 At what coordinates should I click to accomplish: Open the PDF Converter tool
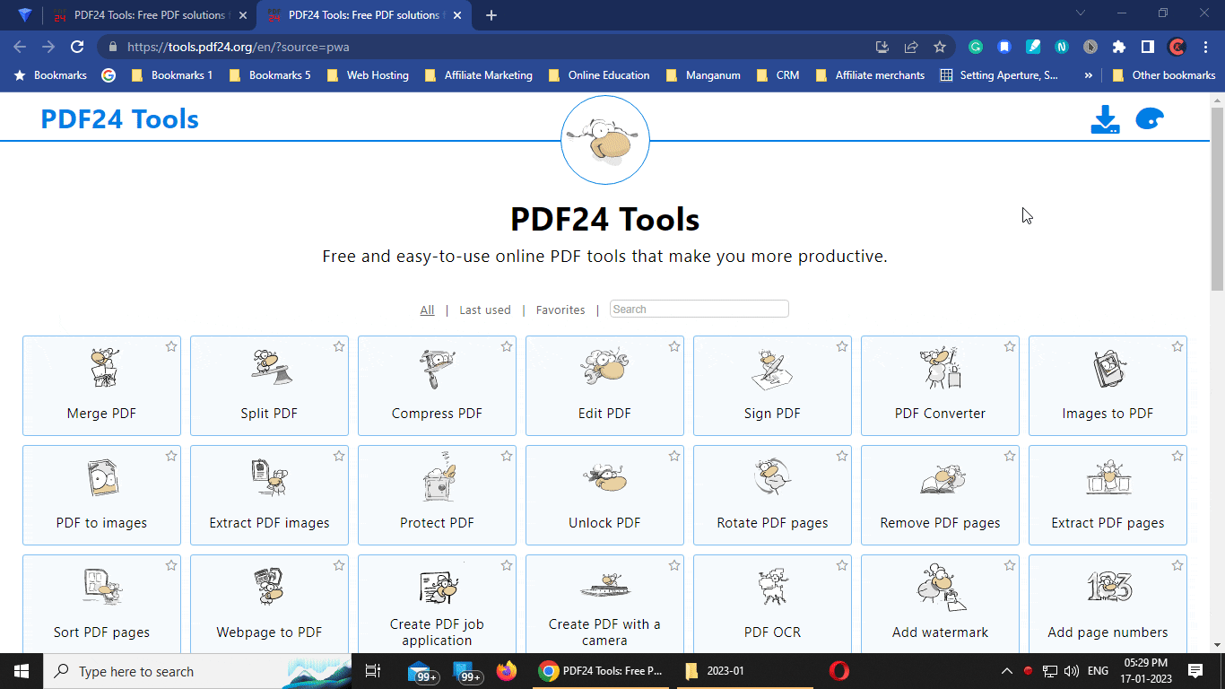940,386
